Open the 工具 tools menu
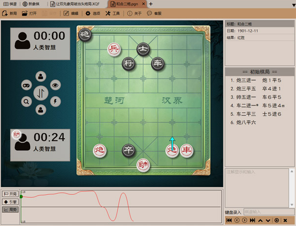This screenshot has width=296, height=226. [113, 13]
